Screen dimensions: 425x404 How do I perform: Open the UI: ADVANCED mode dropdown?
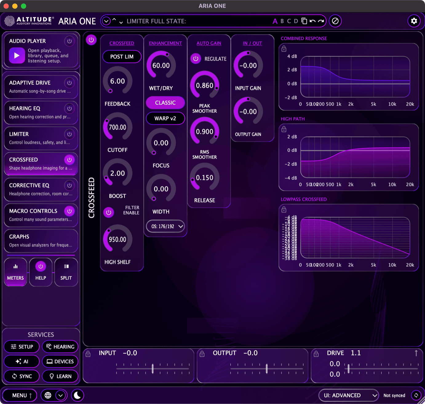point(349,395)
